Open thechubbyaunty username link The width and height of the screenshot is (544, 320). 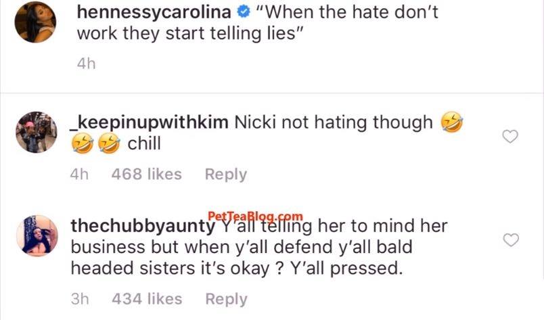click(143, 226)
